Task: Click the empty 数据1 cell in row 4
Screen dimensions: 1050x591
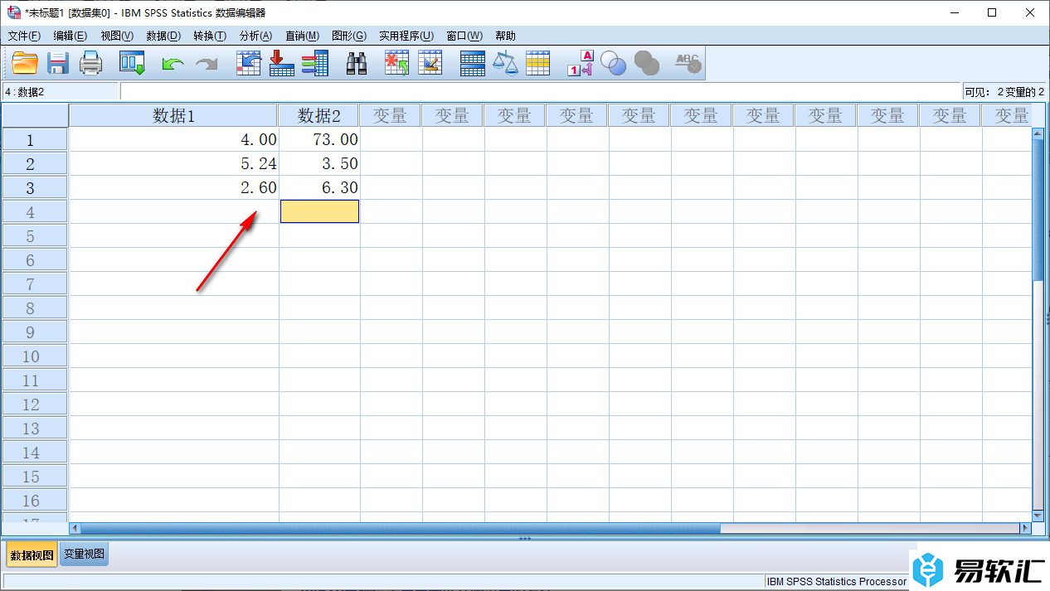Action: 174,212
